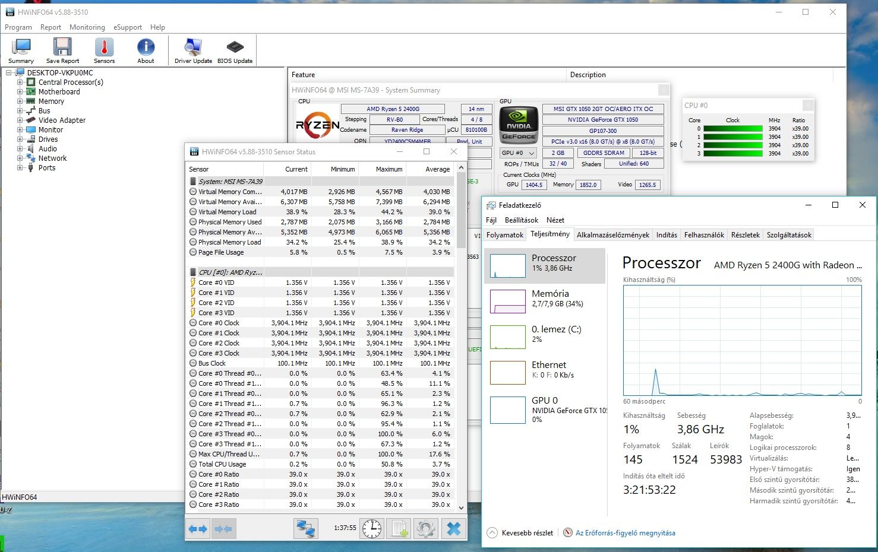The width and height of the screenshot is (878, 552).
Task: Click the vertical scrollbar thumb in Sensor Status
Action: pyautogui.click(x=461, y=210)
